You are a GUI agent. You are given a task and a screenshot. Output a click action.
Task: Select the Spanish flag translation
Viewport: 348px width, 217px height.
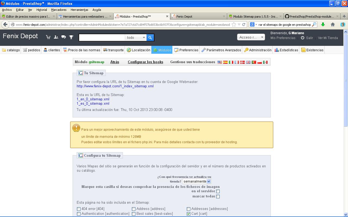(x=225, y=62)
